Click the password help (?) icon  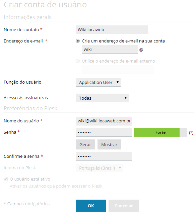click(191, 132)
